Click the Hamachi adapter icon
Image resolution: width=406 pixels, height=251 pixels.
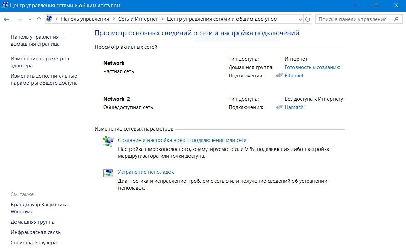coord(279,107)
